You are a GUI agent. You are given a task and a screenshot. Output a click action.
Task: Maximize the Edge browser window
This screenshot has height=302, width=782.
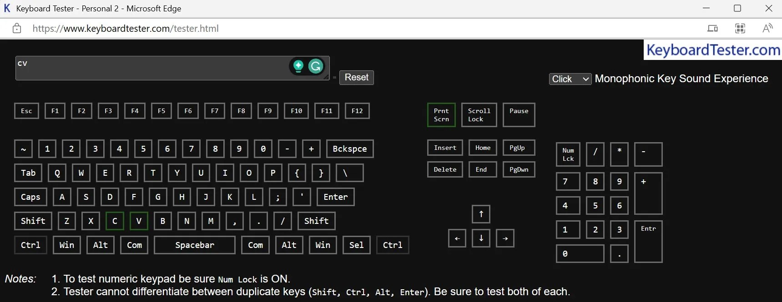click(737, 8)
